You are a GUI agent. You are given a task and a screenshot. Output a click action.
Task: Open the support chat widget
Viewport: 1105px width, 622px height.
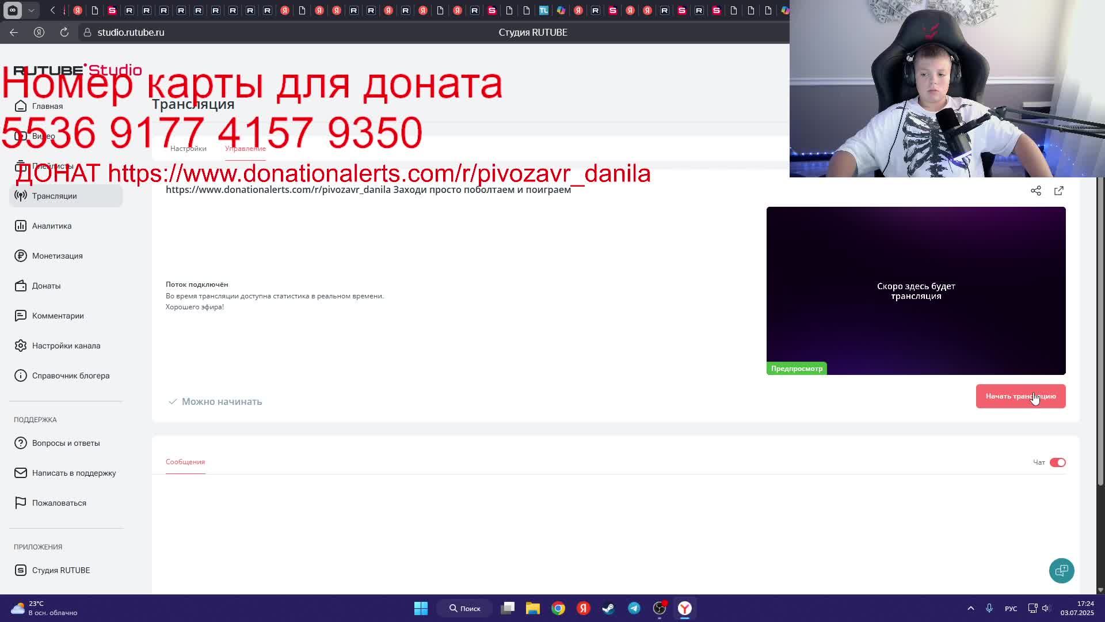click(x=1061, y=571)
